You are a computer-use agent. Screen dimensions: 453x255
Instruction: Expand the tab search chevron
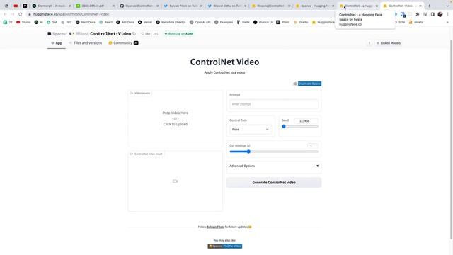coord(448,6)
